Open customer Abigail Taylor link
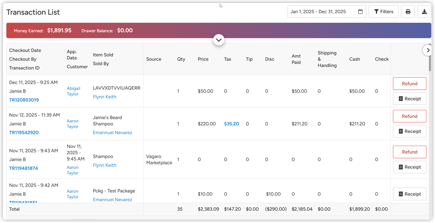 click(x=74, y=91)
